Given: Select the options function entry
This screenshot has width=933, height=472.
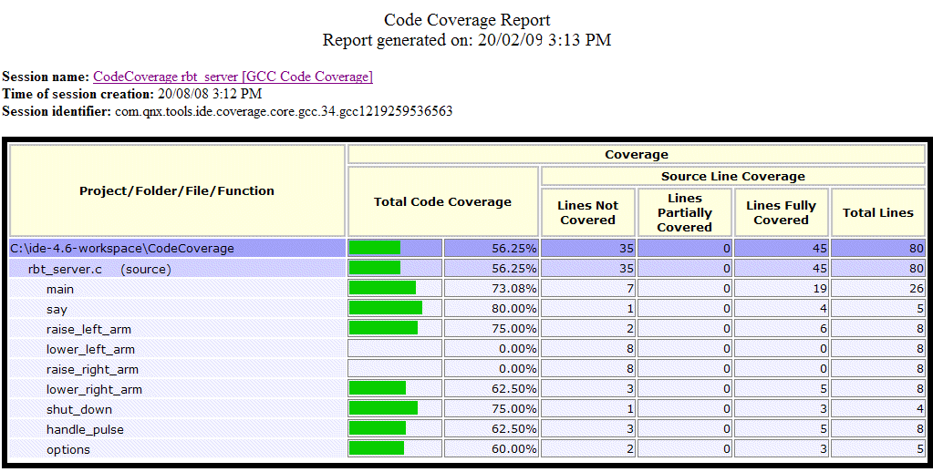Looking at the screenshot, I should (x=68, y=449).
